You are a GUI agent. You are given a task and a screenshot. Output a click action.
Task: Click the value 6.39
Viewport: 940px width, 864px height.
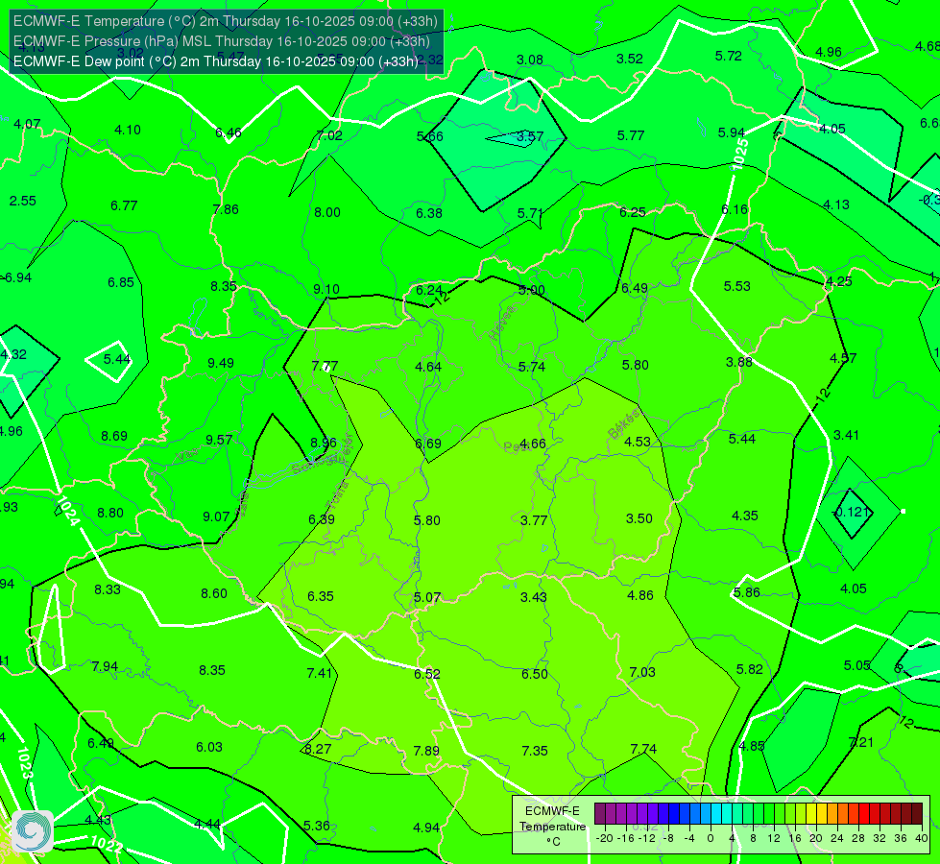coord(322,519)
